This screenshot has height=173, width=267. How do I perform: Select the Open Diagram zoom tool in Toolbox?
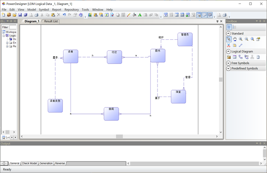point(252,39)
